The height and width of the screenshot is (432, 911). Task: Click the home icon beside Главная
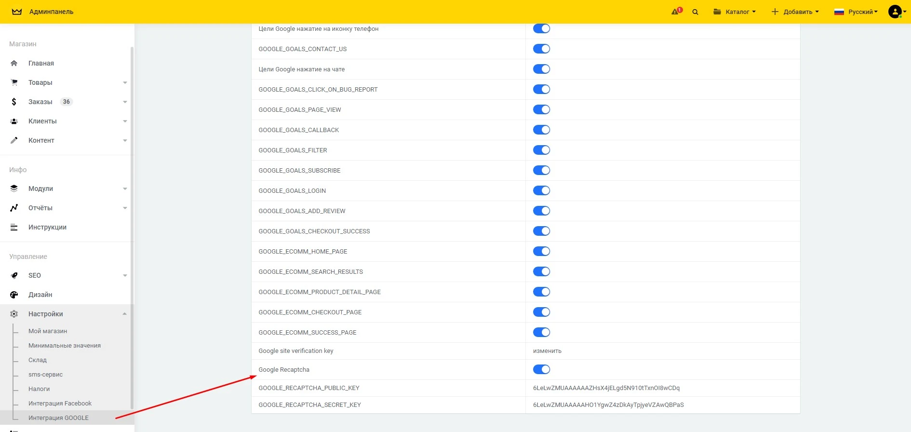(x=14, y=63)
